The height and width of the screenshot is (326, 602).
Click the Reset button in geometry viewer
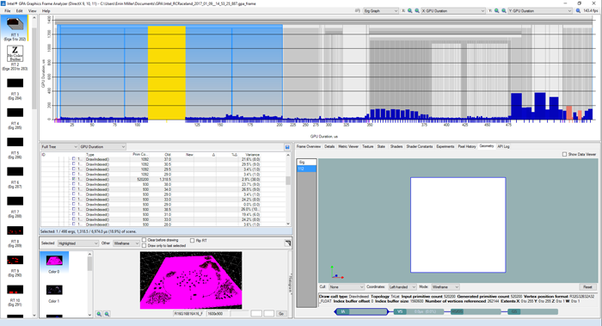click(x=587, y=286)
